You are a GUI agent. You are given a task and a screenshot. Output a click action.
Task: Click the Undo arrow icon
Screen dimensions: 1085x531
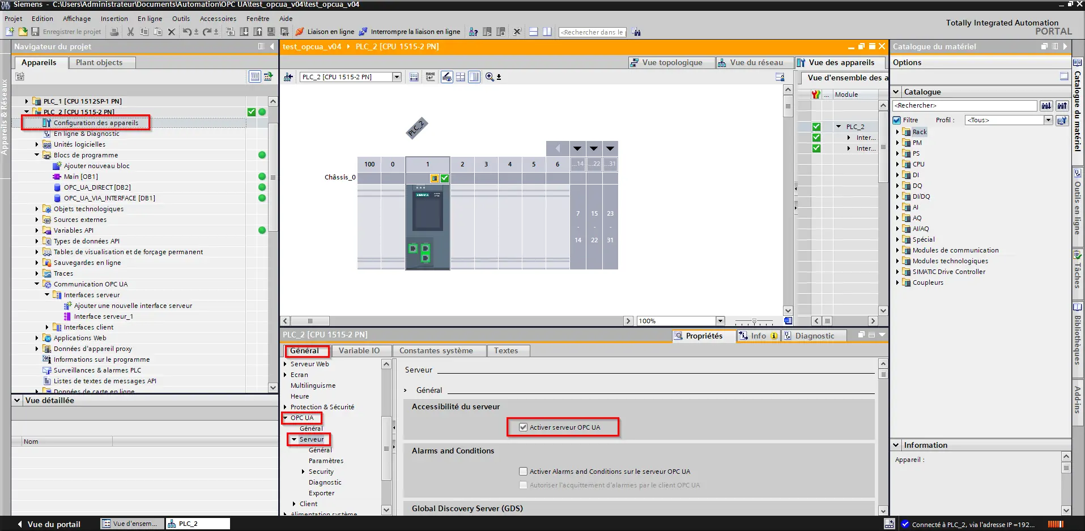(x=187, y=32)
